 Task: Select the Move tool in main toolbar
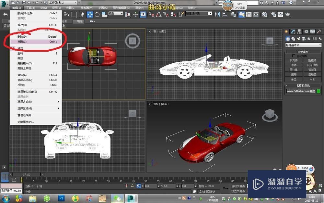(x=90, y=14)
